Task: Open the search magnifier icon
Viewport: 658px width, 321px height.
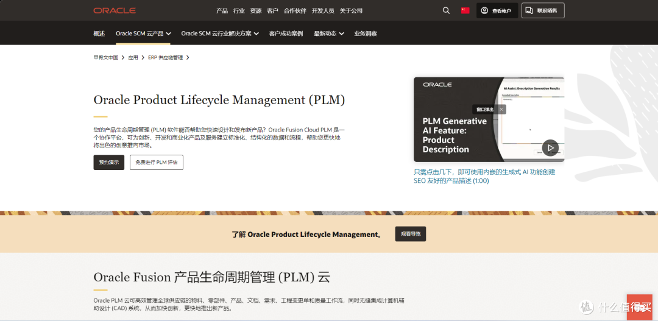Action: click(446, 10)
